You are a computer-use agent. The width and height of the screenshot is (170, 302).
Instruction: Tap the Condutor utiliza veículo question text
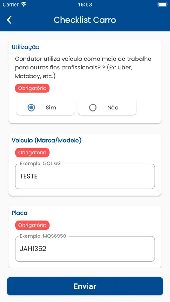pyautogui.click(x=83, y=67)
